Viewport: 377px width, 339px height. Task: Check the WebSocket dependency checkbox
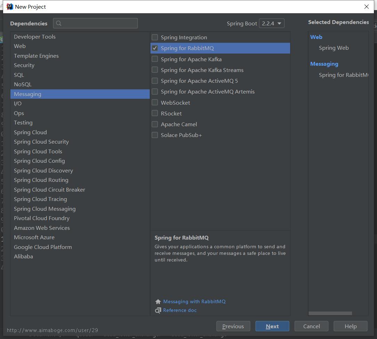pos(155,103)
